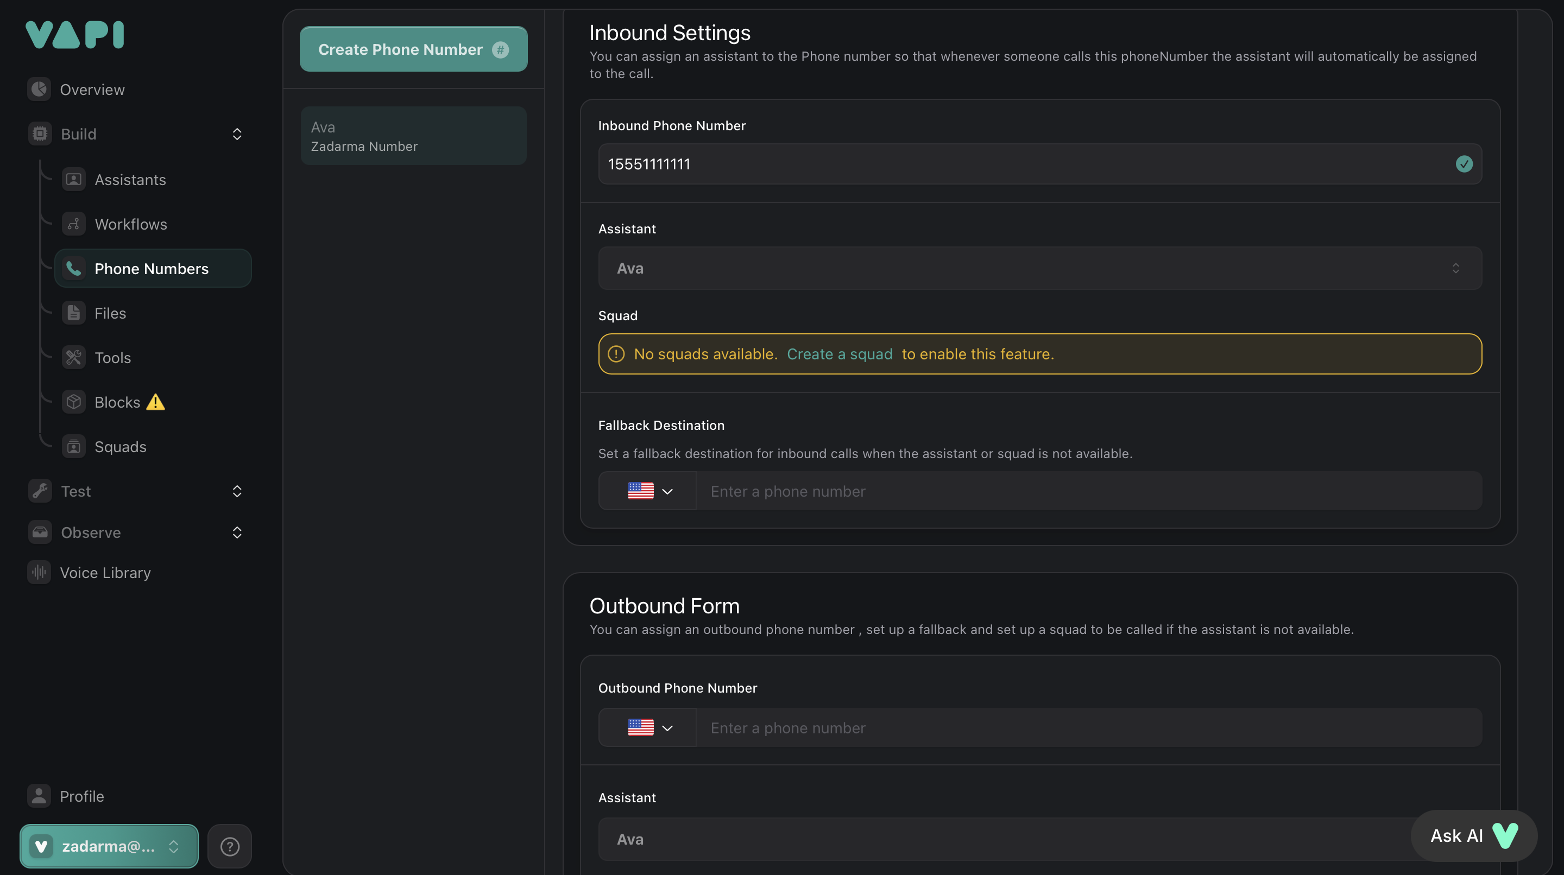Click the Inbound Phone Number field
Viewport: 1564px width, 875px height.
1026,164
